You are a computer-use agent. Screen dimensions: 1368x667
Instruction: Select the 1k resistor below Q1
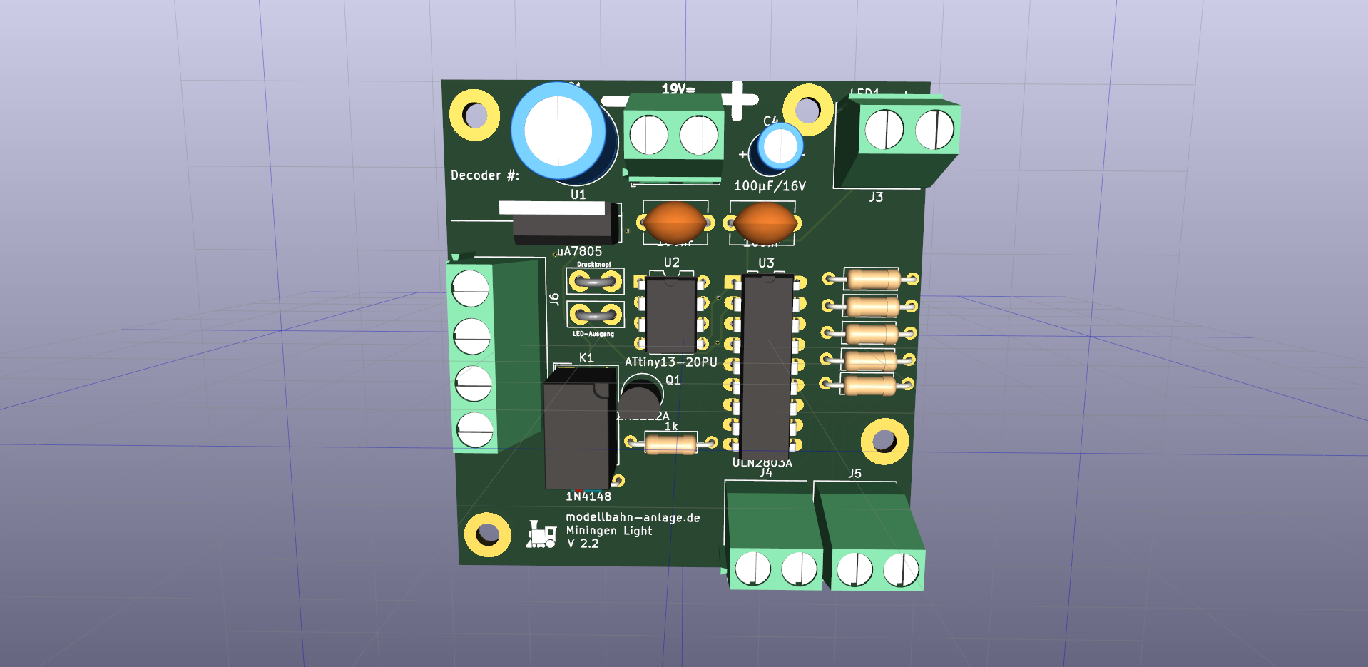click(670, 444)
